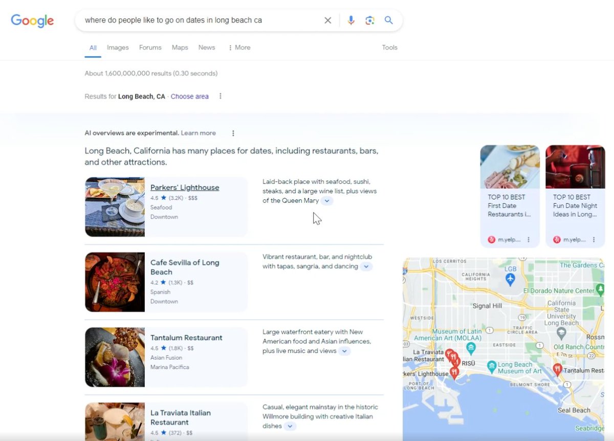Open the Tools menu

point(389,48)
